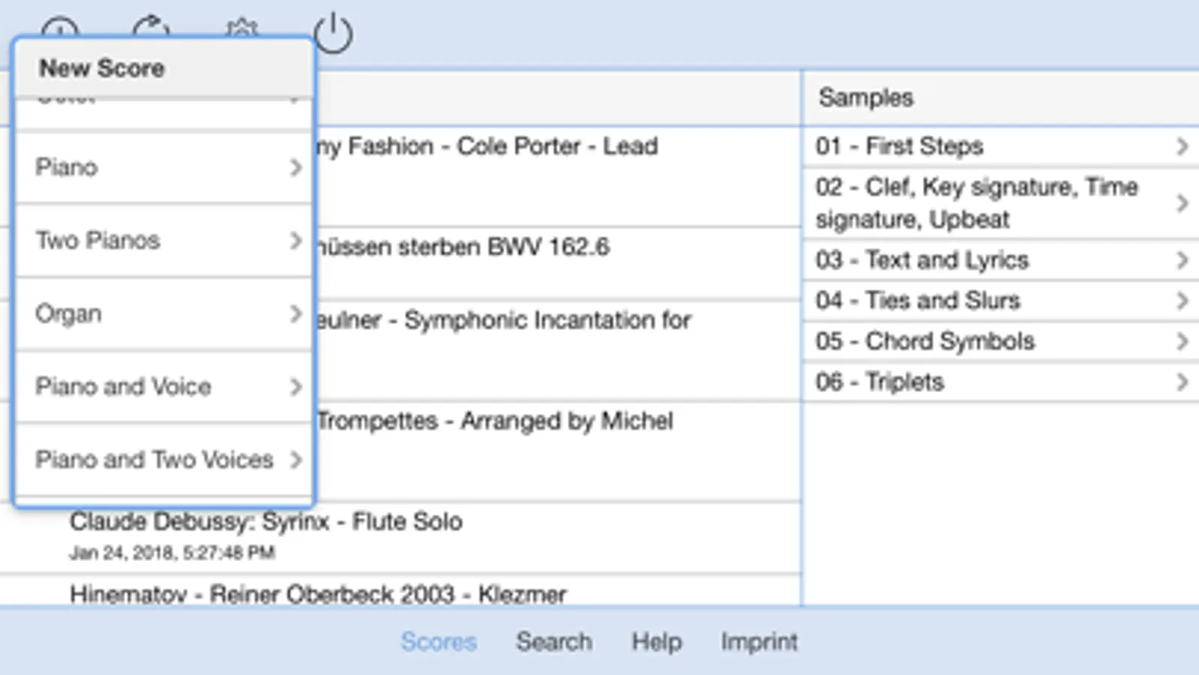Switch to the Help tab

click(656, 642)
